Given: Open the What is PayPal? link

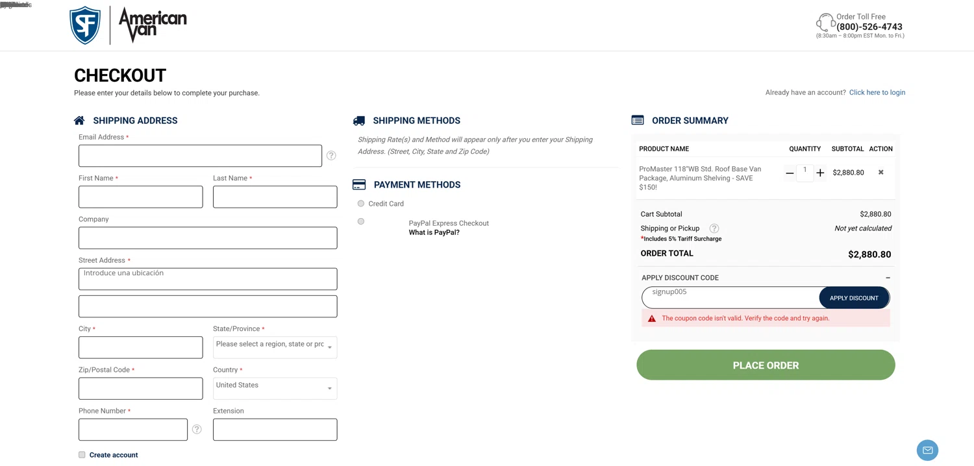Looking at the screenshot, I should [x=434, y=232].
